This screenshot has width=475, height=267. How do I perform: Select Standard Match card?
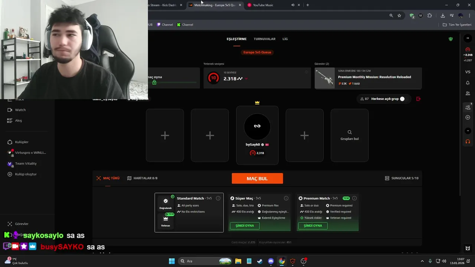[189, 212]
